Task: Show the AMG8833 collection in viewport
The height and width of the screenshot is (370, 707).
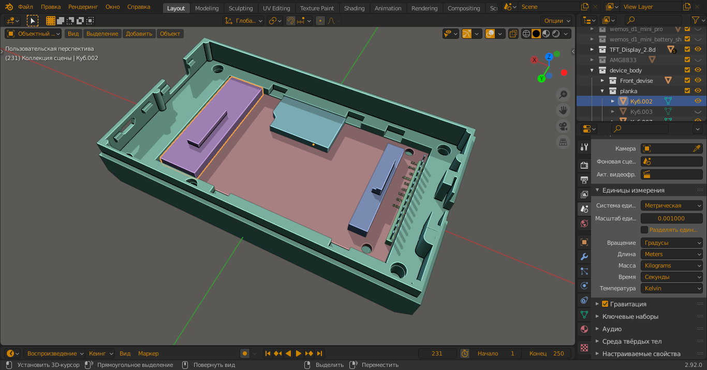Action: 698,60
